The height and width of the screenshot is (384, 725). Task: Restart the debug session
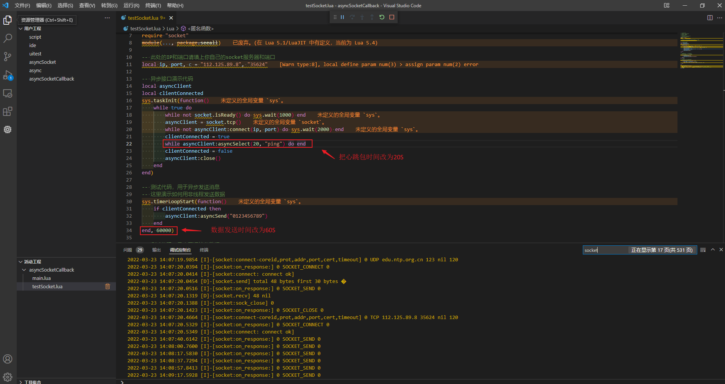[x=382, y=17]
